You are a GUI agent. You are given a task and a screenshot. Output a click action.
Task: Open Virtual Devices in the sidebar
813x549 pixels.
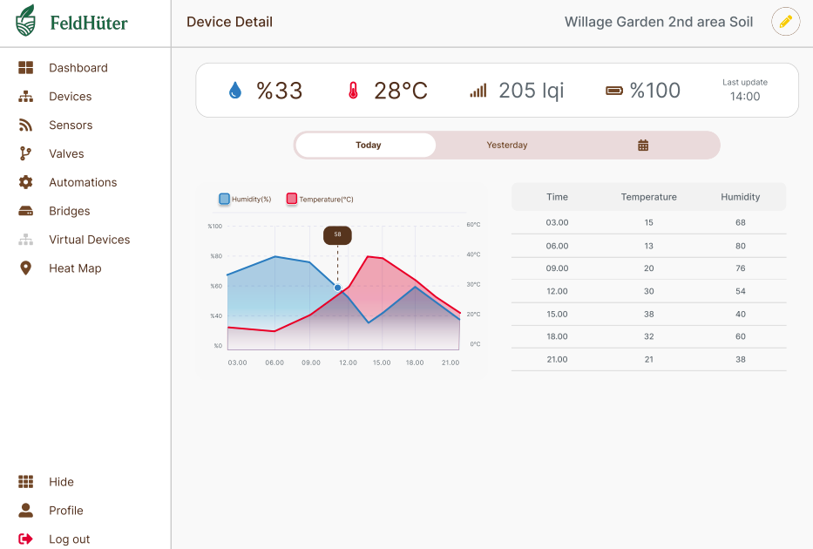[x=89, y=240]
